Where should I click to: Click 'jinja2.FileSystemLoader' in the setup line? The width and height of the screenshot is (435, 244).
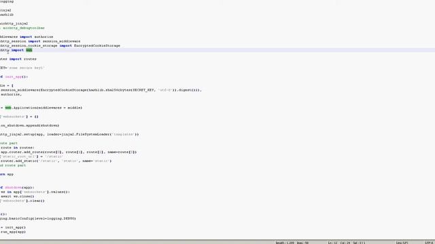[x=86, y=134]
